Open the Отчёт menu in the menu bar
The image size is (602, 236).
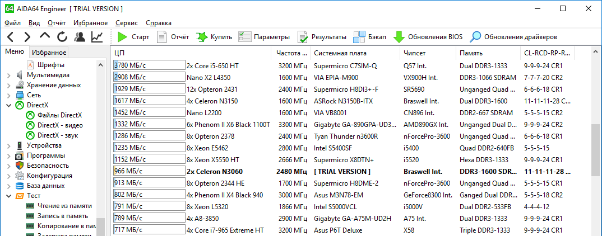pyautogui.click(x=57, y=23)
